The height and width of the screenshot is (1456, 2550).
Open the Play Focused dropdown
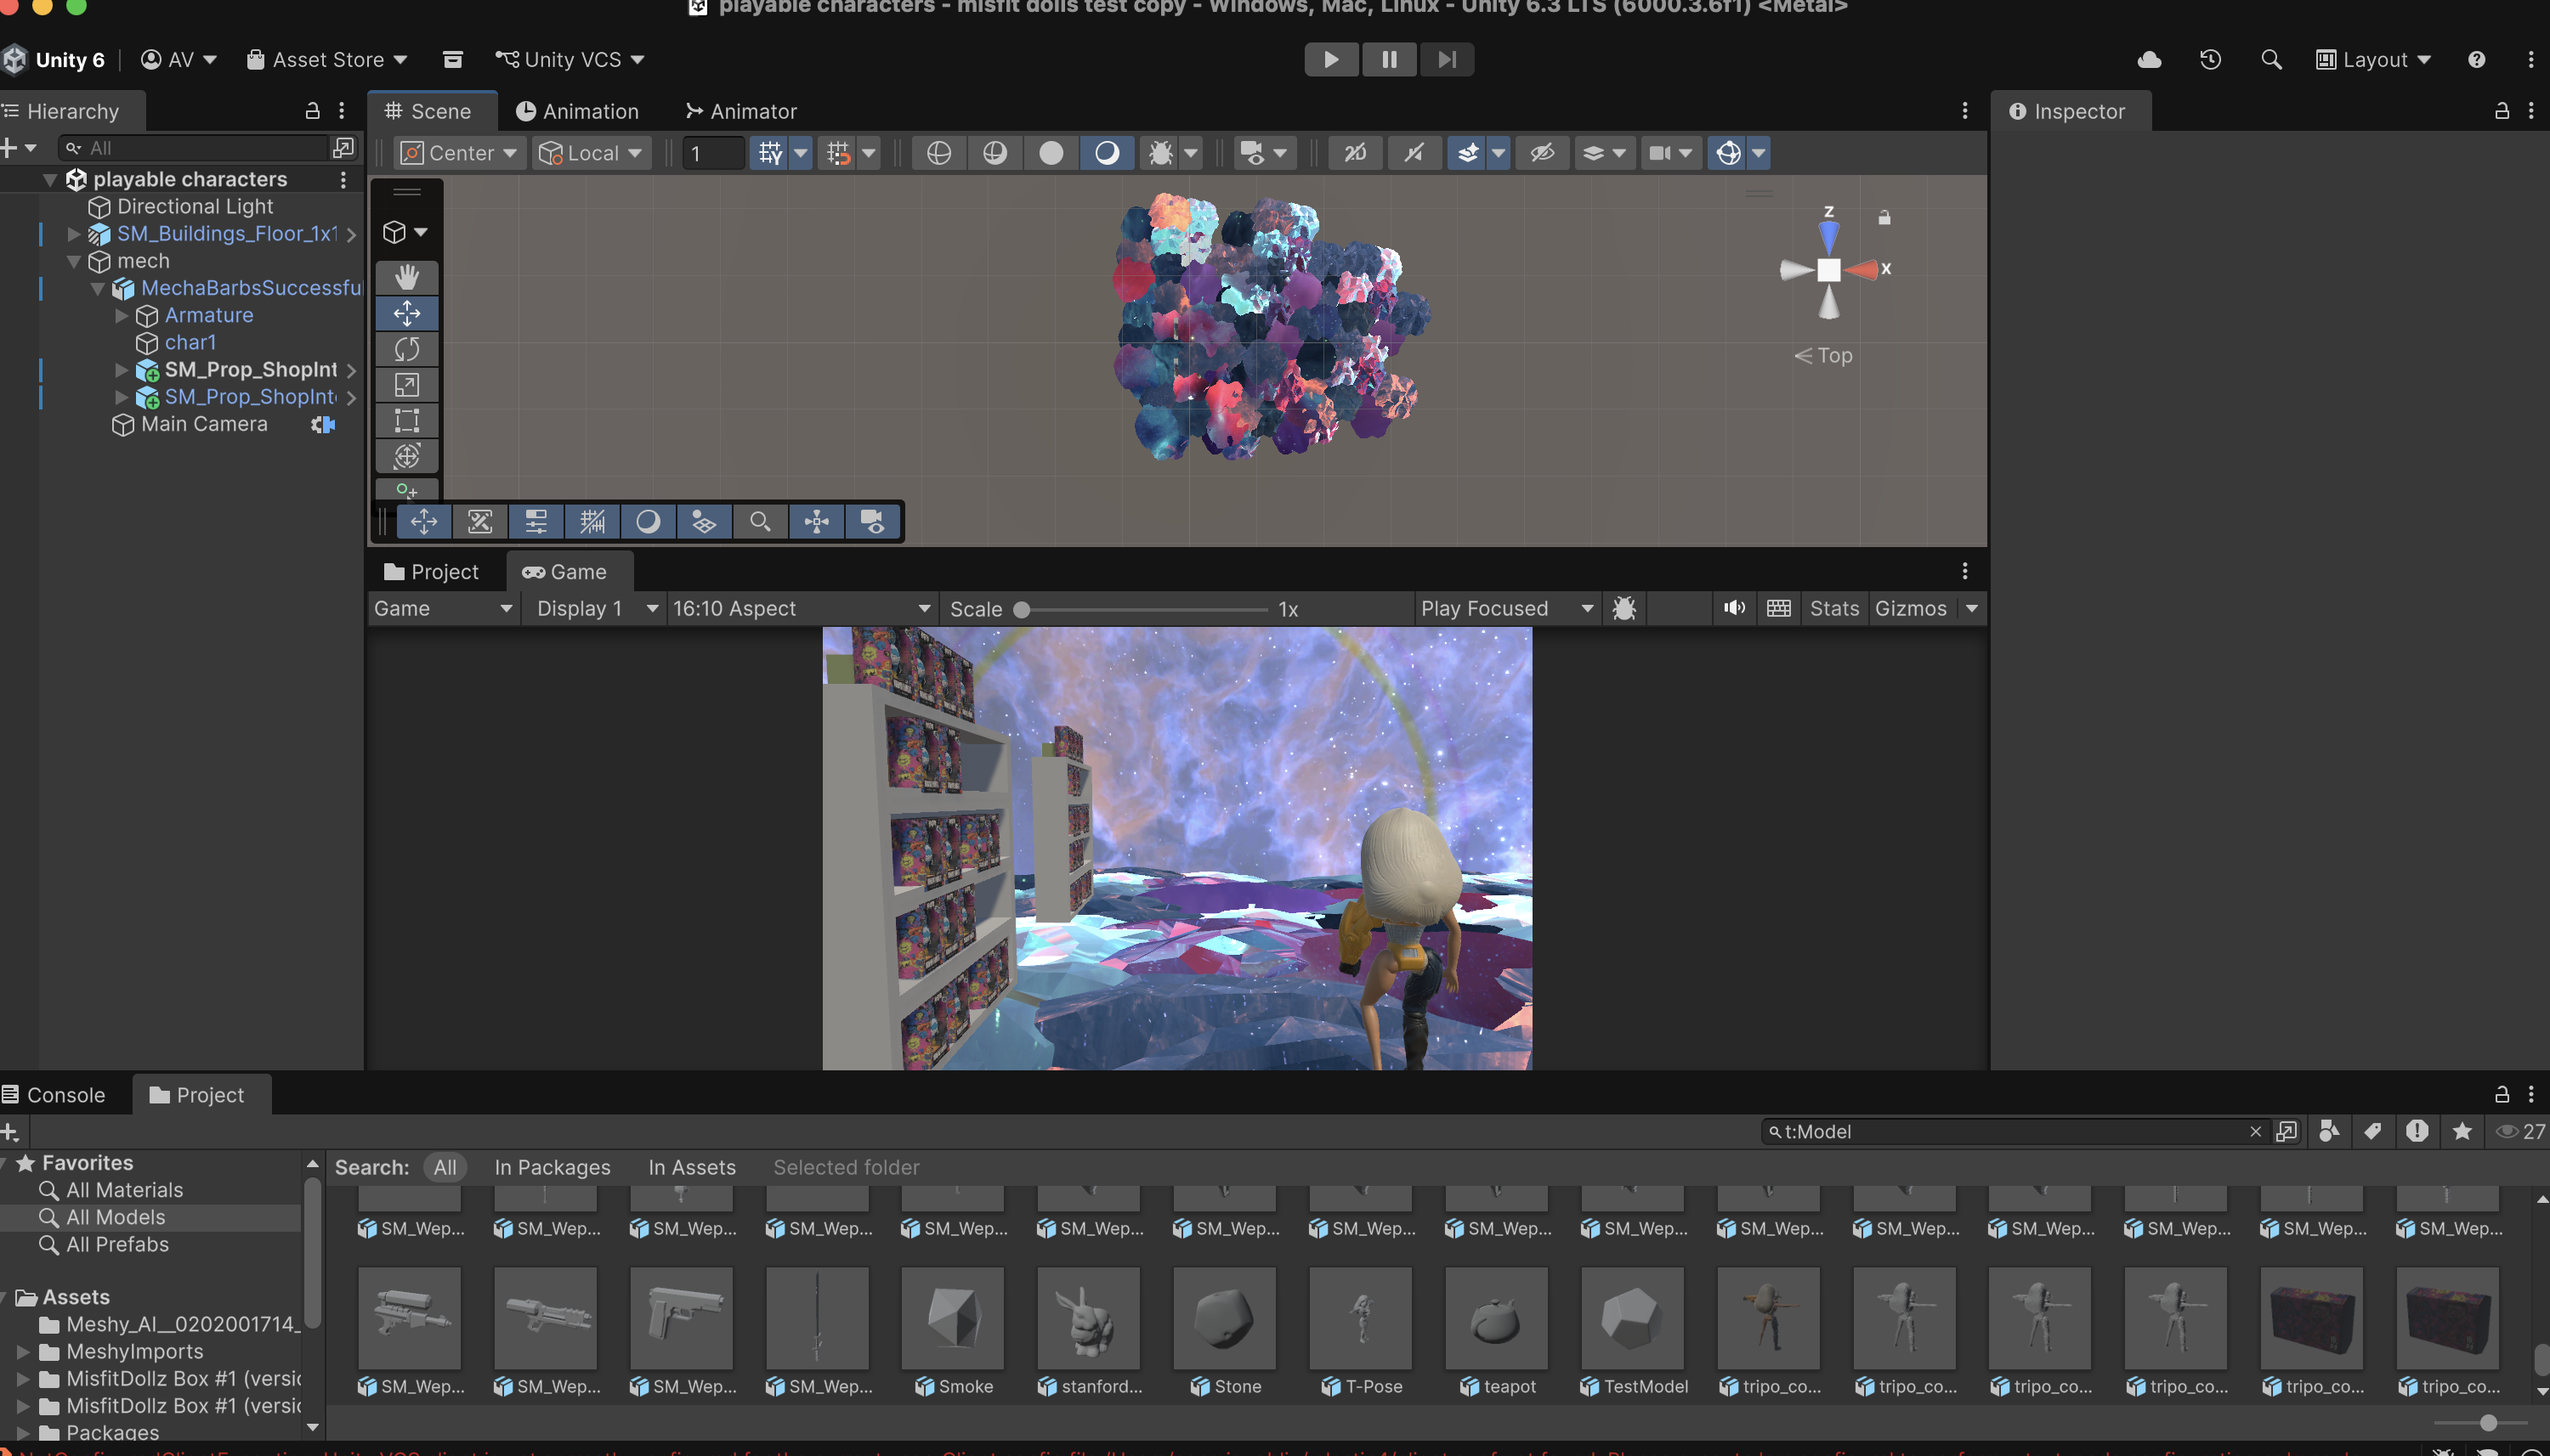coord(1504,608)
